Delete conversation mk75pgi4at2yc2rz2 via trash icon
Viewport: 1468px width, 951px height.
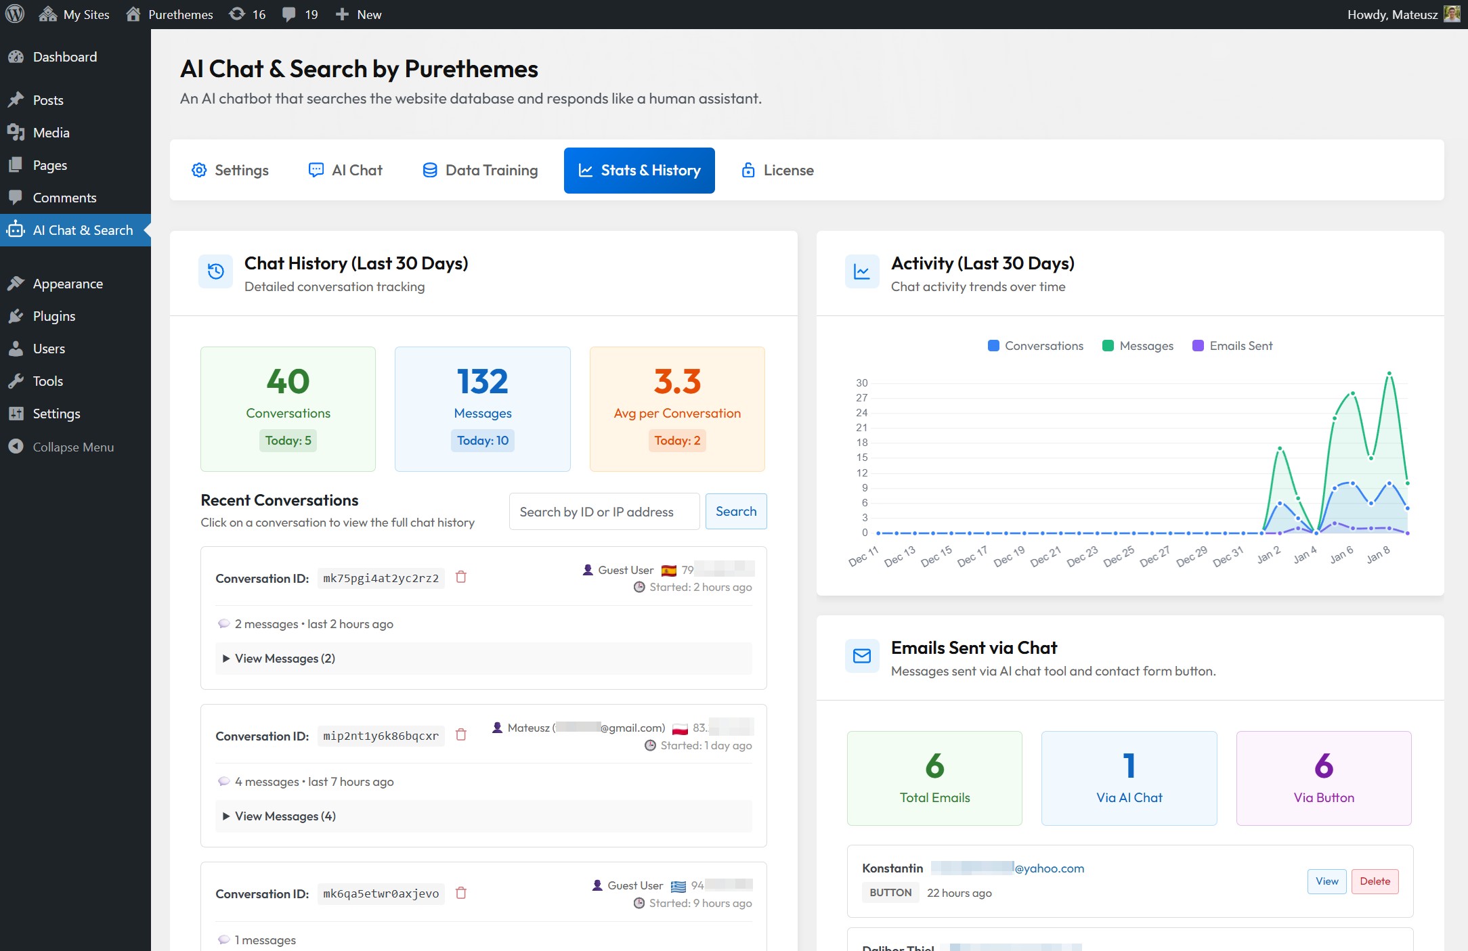click(x=461, y=577)
